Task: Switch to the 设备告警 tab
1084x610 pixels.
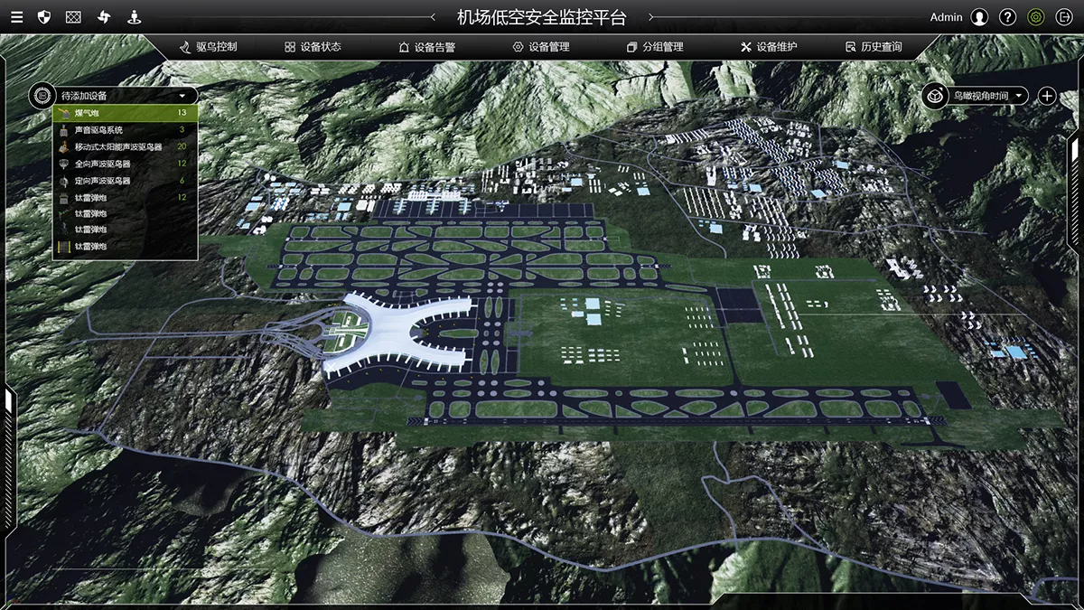Action: (426, 47)
